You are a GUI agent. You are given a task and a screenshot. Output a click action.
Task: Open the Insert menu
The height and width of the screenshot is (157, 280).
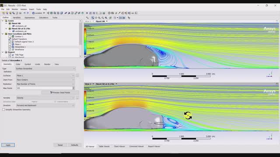31,9
